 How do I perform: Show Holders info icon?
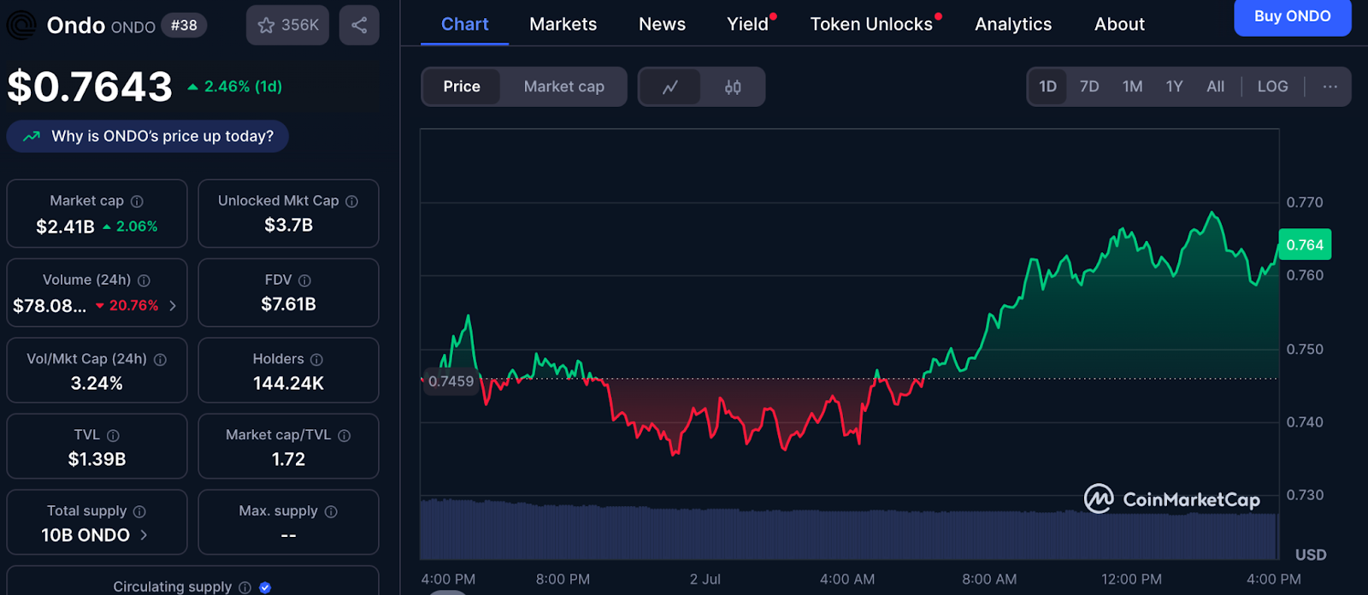pyautogui.click(x=316, y=360)
